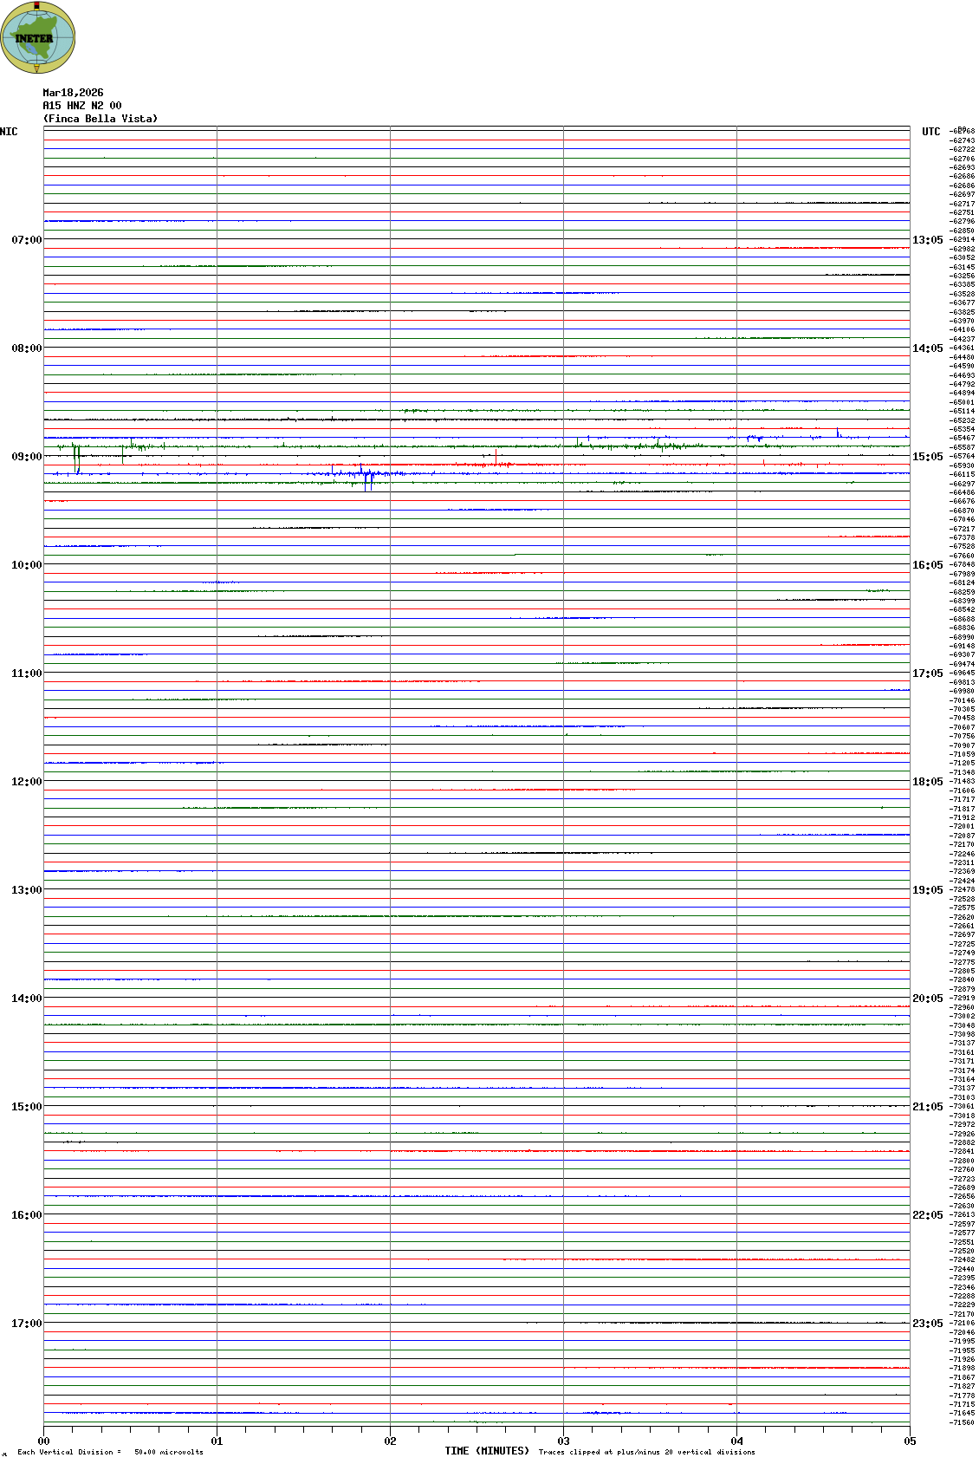Click the Traces clipped footnote text
This screenshot has width=979, height=1464.
[x=646, y=1452]
